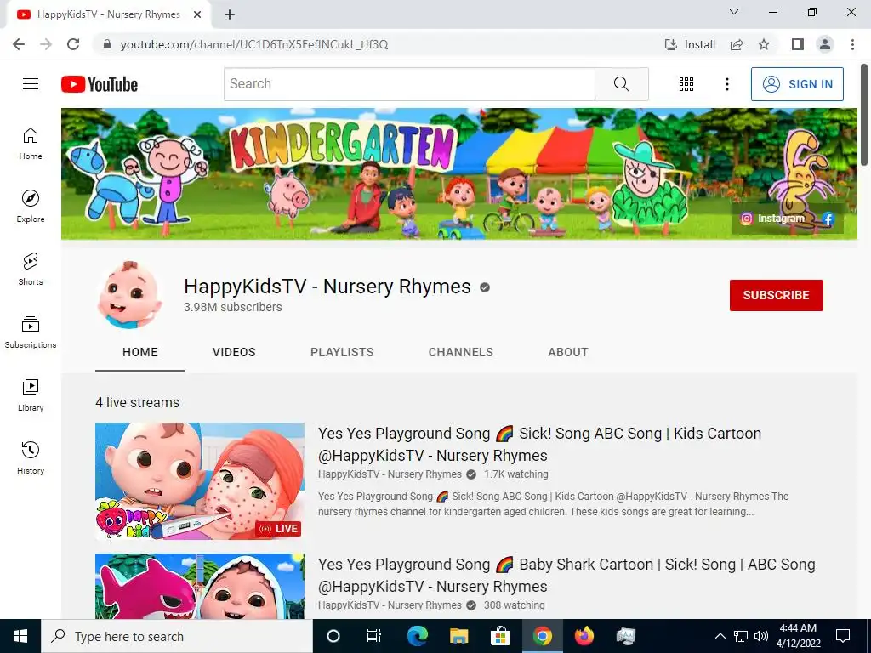Click Install in the address bar
This screenshot has width=871, height=653.
[690, 44]
